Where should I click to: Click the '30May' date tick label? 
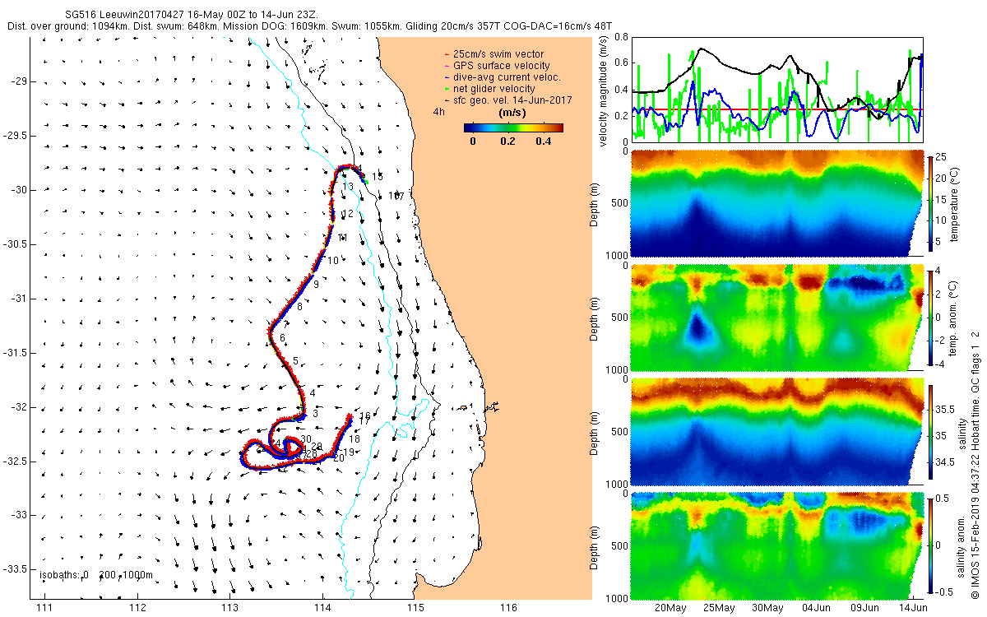(x=767, y=608)
